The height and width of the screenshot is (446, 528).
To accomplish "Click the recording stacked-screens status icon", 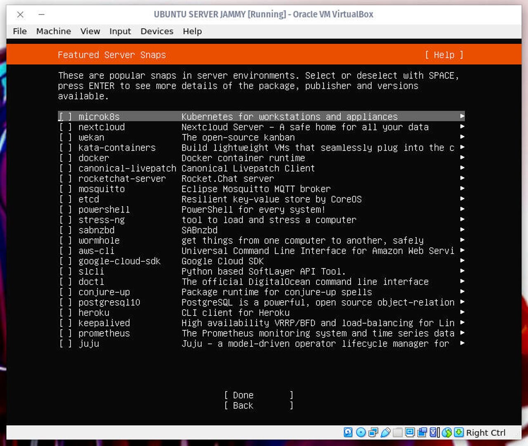I will point(422,432).
